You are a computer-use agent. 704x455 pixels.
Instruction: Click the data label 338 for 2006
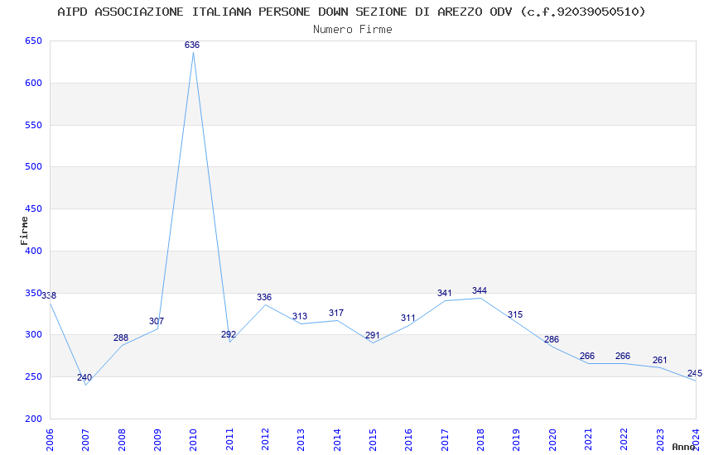(49, 295)
